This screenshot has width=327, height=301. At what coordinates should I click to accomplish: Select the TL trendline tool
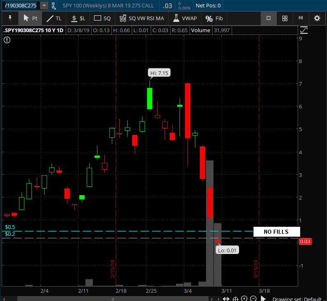click(x=54, y=18)
